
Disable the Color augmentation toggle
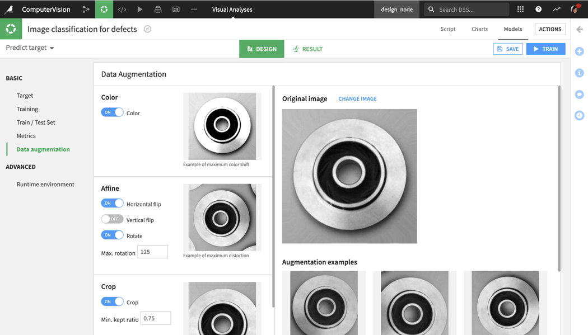[112, 112]
